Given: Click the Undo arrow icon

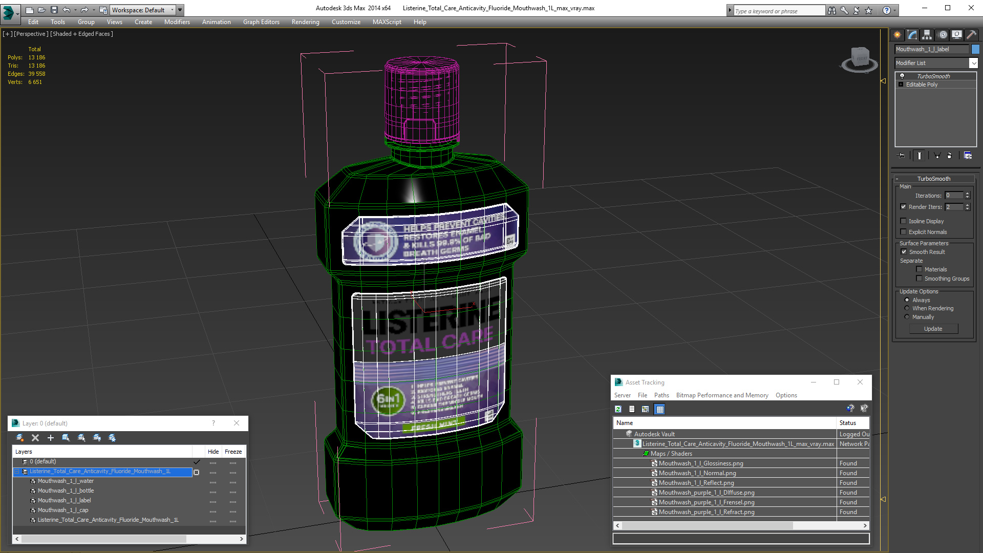Looking at the screenshot, I should point(67,10).
